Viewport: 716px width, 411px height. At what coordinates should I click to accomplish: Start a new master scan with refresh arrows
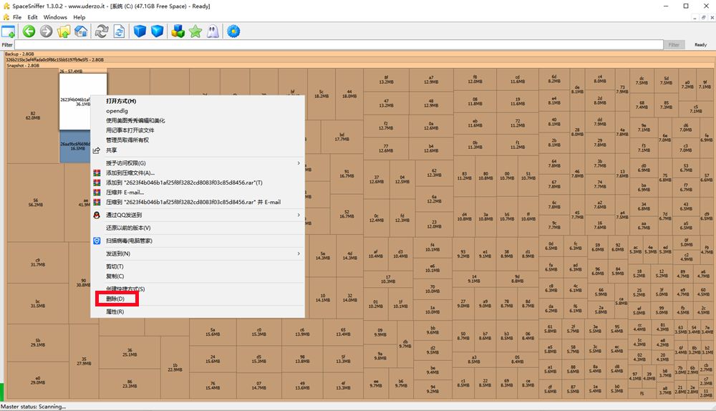(101, 32)
